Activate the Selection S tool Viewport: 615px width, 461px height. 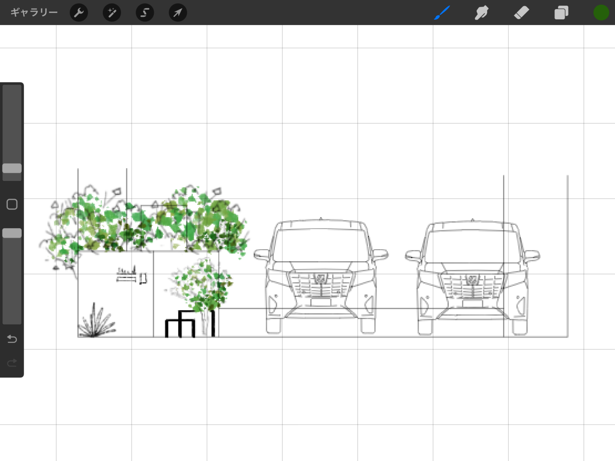tap(145, 12)
